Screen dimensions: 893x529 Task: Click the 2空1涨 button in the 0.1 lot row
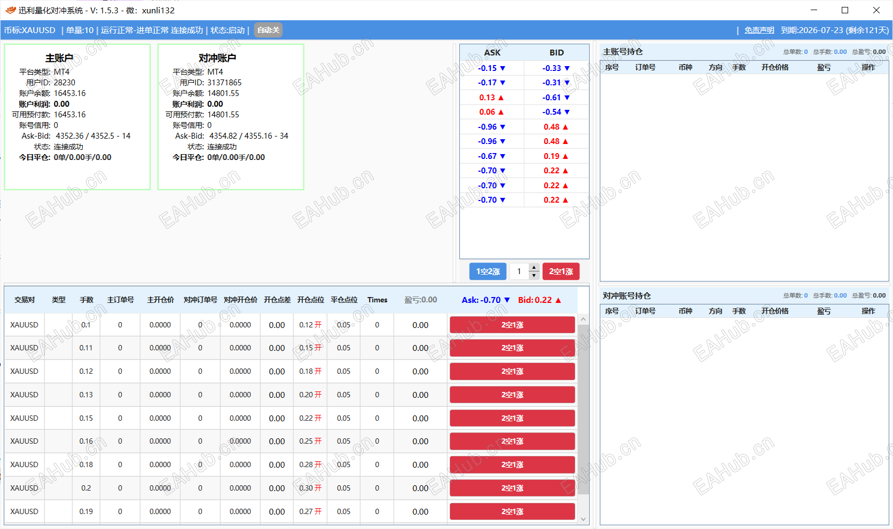click(x=512, y=325)
